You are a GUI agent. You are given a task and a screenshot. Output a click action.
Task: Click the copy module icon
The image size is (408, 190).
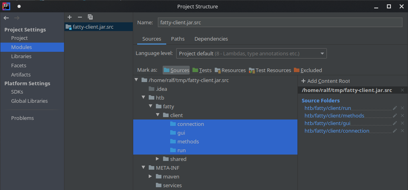[x=90, y=17]
